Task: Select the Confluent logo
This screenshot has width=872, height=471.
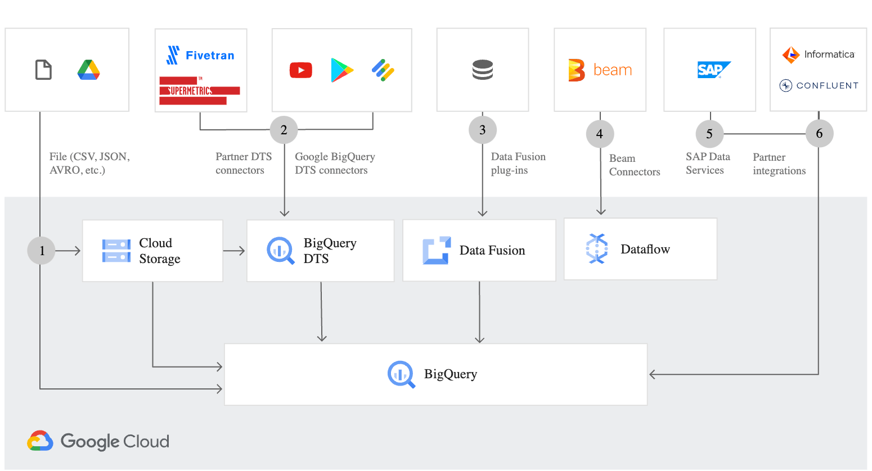Action: click(819, 85)
